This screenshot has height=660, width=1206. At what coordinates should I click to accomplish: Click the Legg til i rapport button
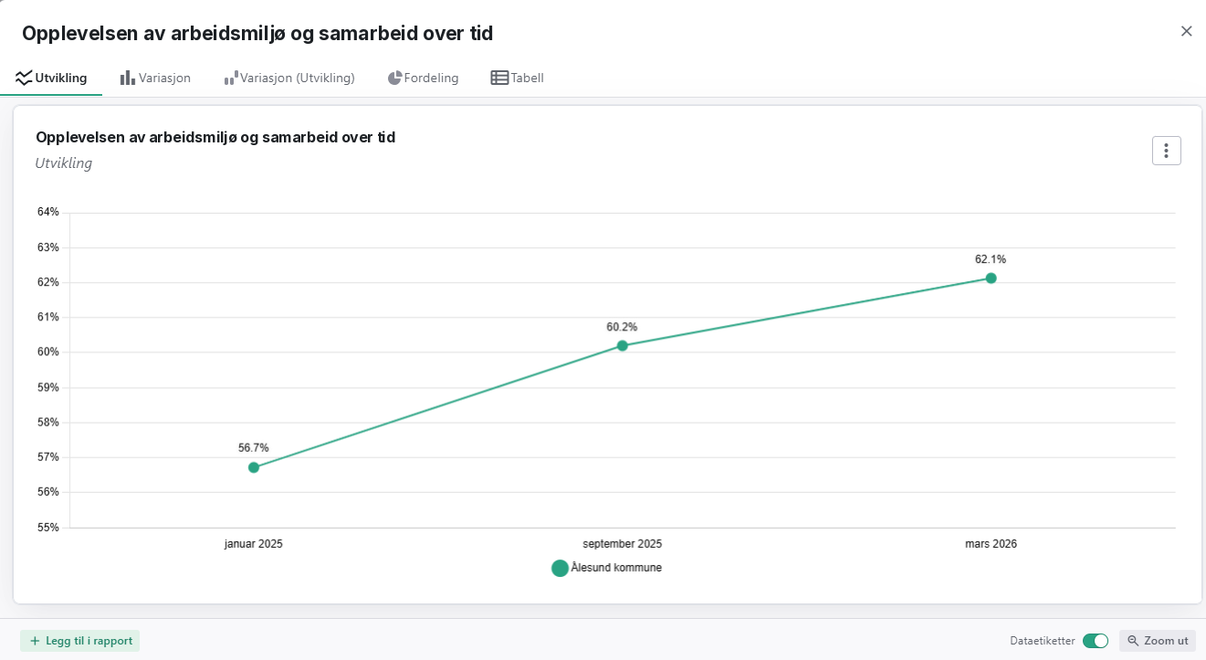click(80, 641)
